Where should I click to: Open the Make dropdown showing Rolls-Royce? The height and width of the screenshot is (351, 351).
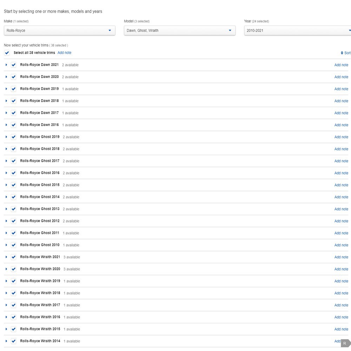pos(60,31)
